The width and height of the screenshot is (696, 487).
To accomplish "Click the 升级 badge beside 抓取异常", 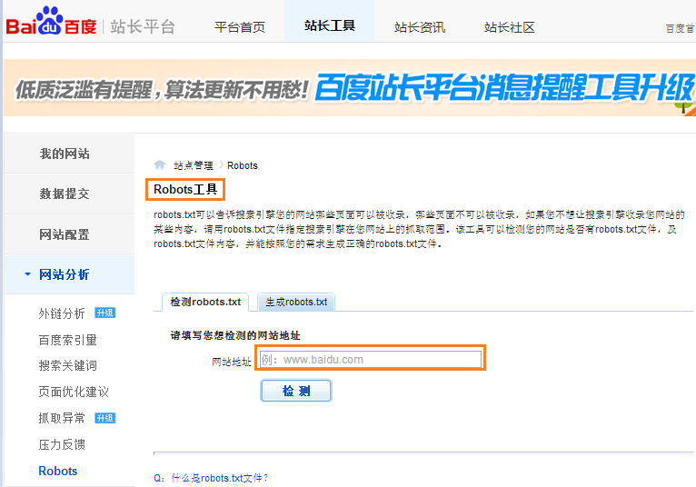I will pos(105,418).
